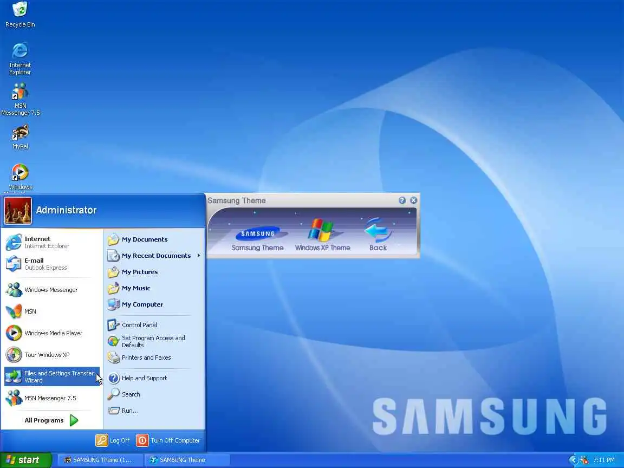The width and height of the screenshot is (624, 468).
Task: Click the 7:11 PM clock
Action: (x=604, y=460)
